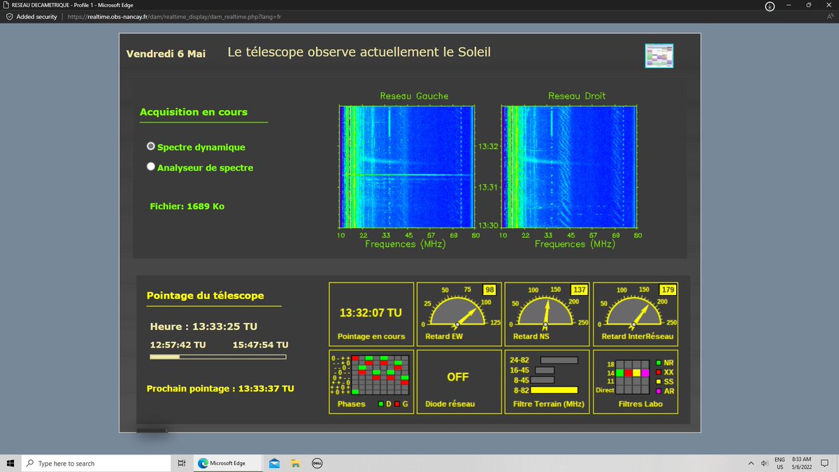Click the green D phases legend square
Screen dimensions: 839x472
click(380, 403)
